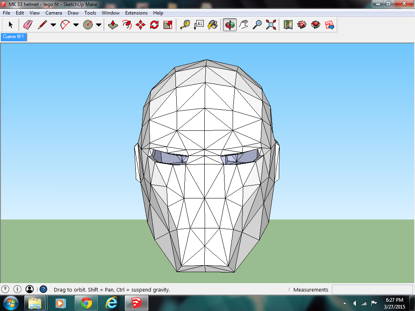Pick the Tape Measure tool

point(185,25)
